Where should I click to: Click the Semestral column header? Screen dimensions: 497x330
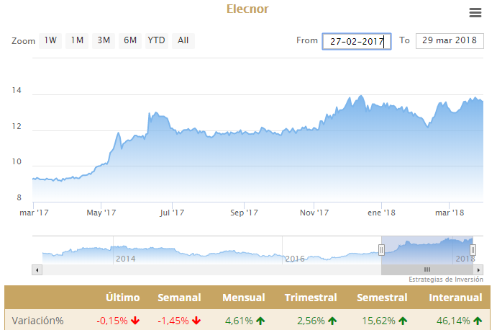point(382,298)
